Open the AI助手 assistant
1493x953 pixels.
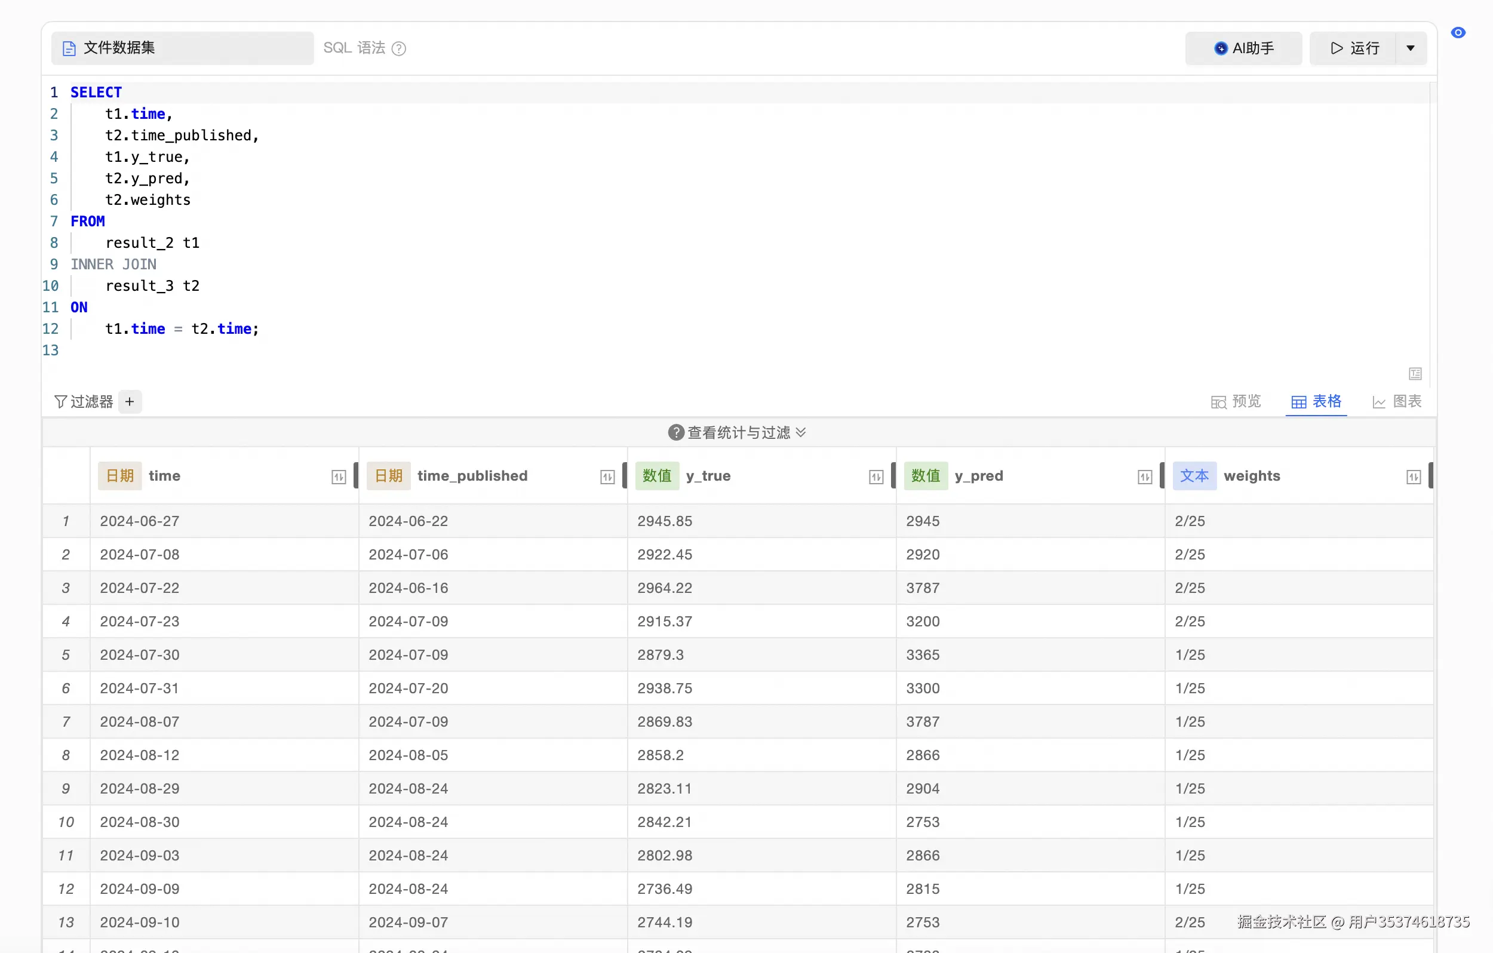tap(1243, 48)
